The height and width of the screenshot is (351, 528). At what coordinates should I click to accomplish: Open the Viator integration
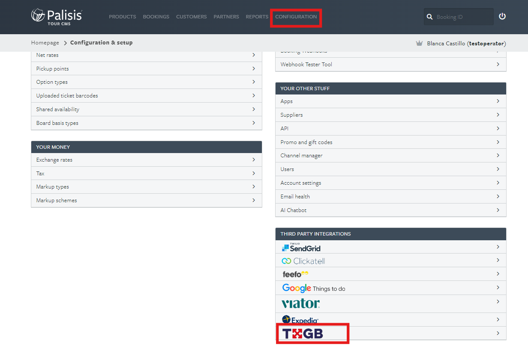(390, 304)
